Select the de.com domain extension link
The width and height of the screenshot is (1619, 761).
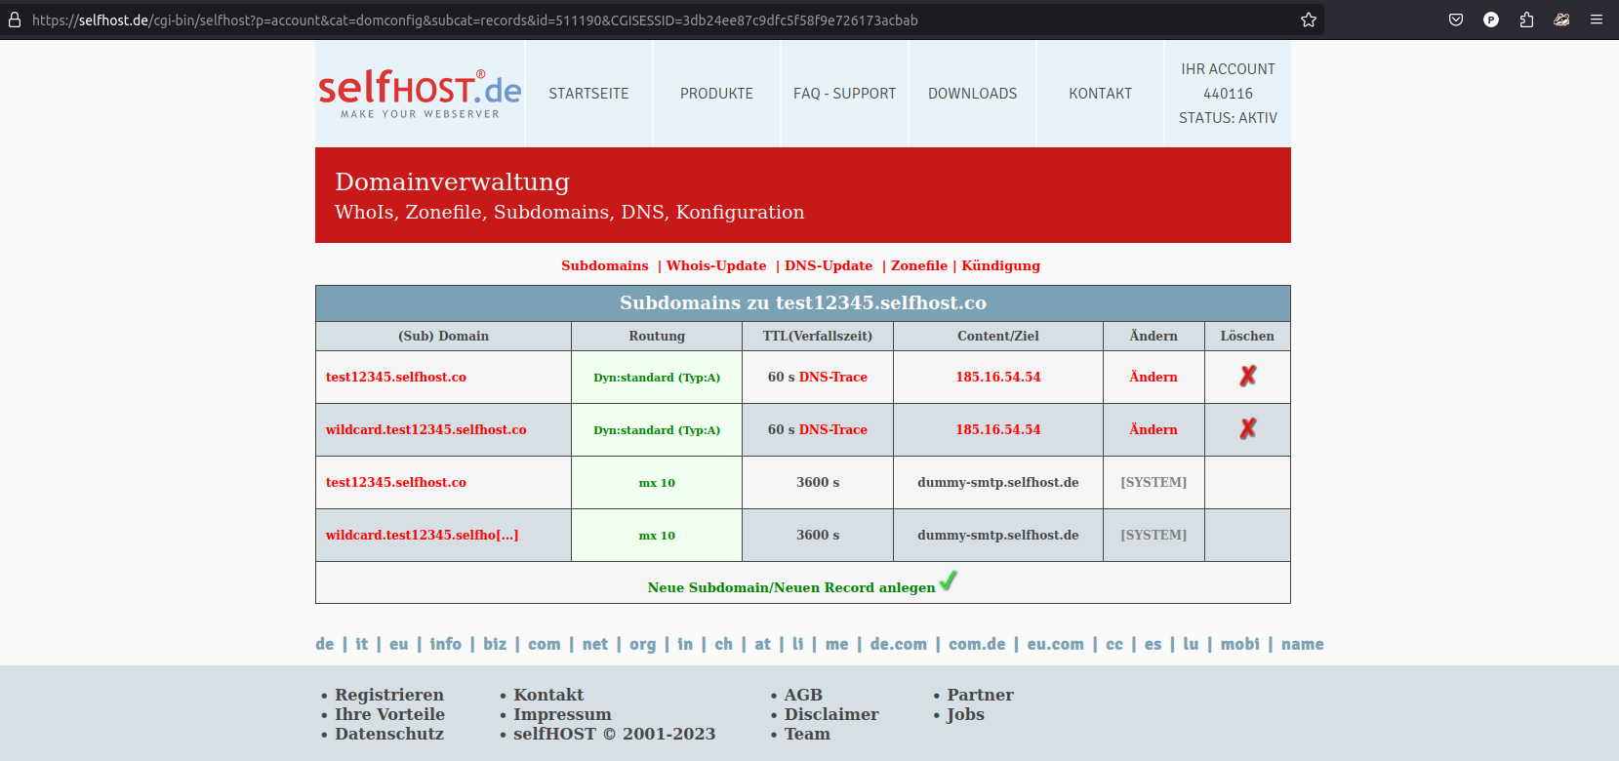[x=898, y=644]
